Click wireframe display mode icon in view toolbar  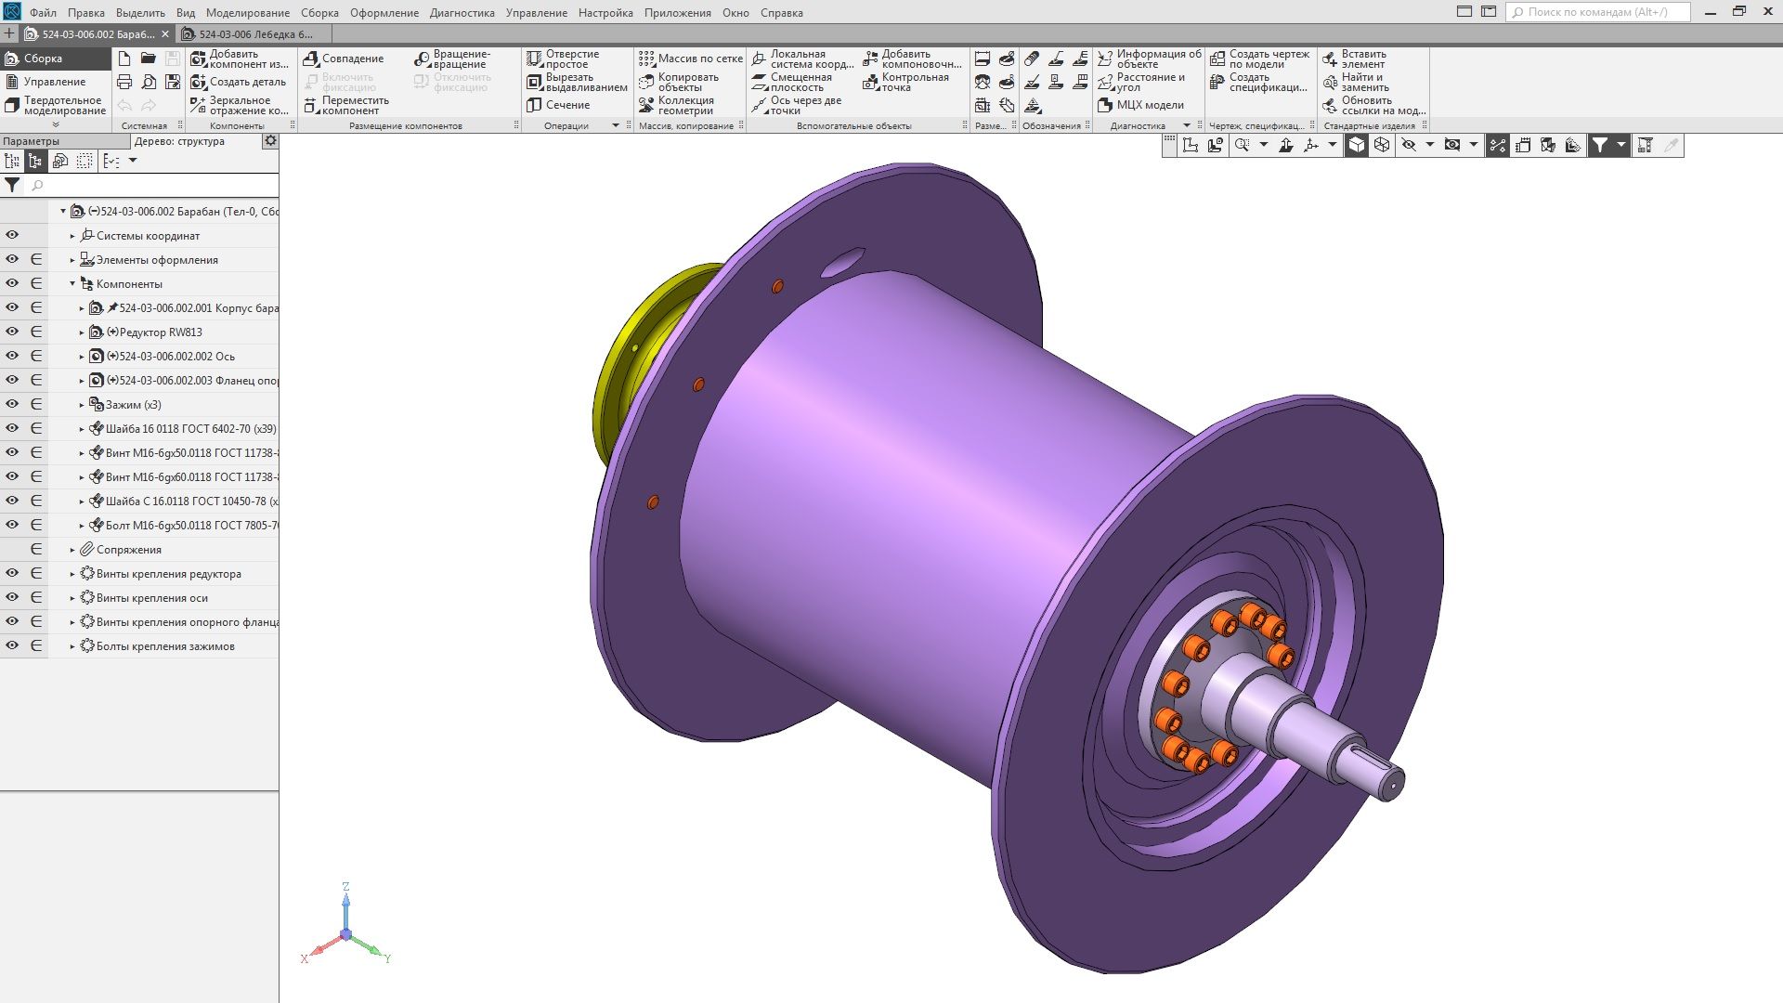coord(1382,145)
